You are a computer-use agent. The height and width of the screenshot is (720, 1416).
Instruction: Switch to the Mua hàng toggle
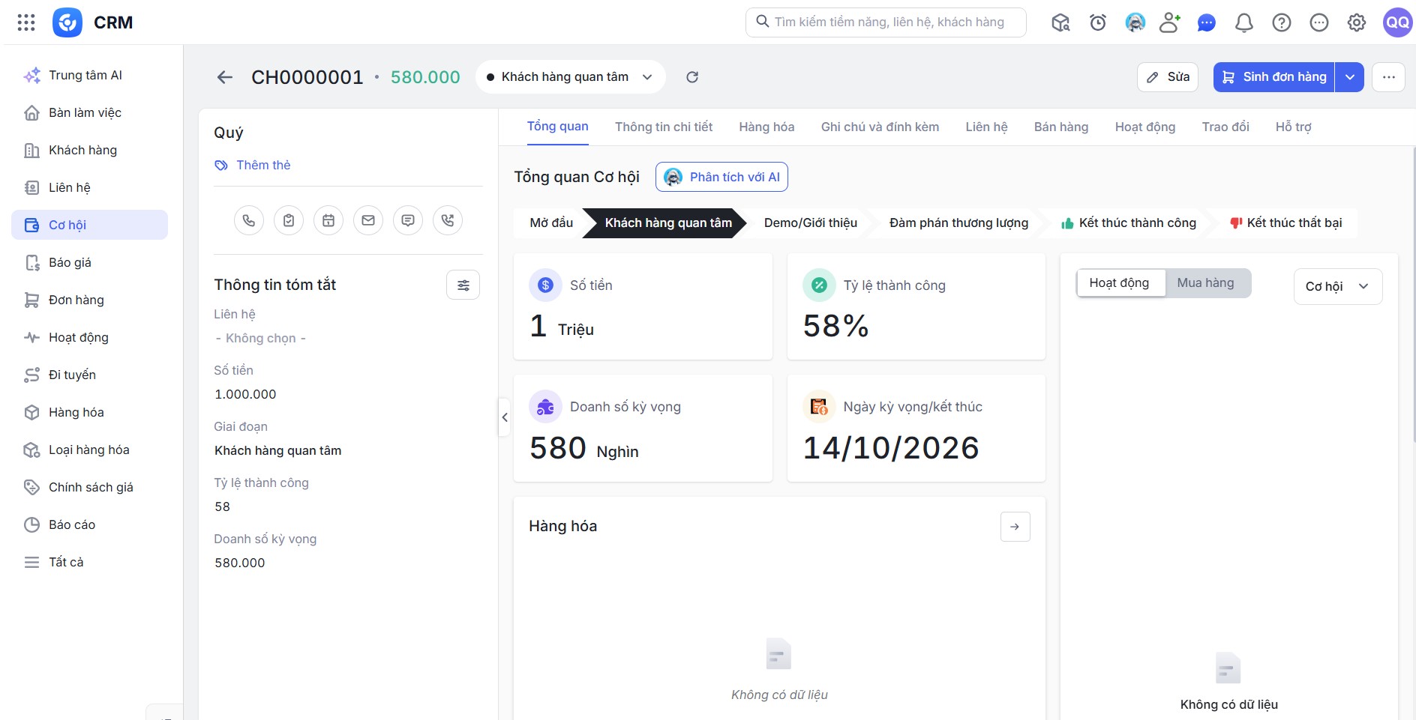(1206, 283)
